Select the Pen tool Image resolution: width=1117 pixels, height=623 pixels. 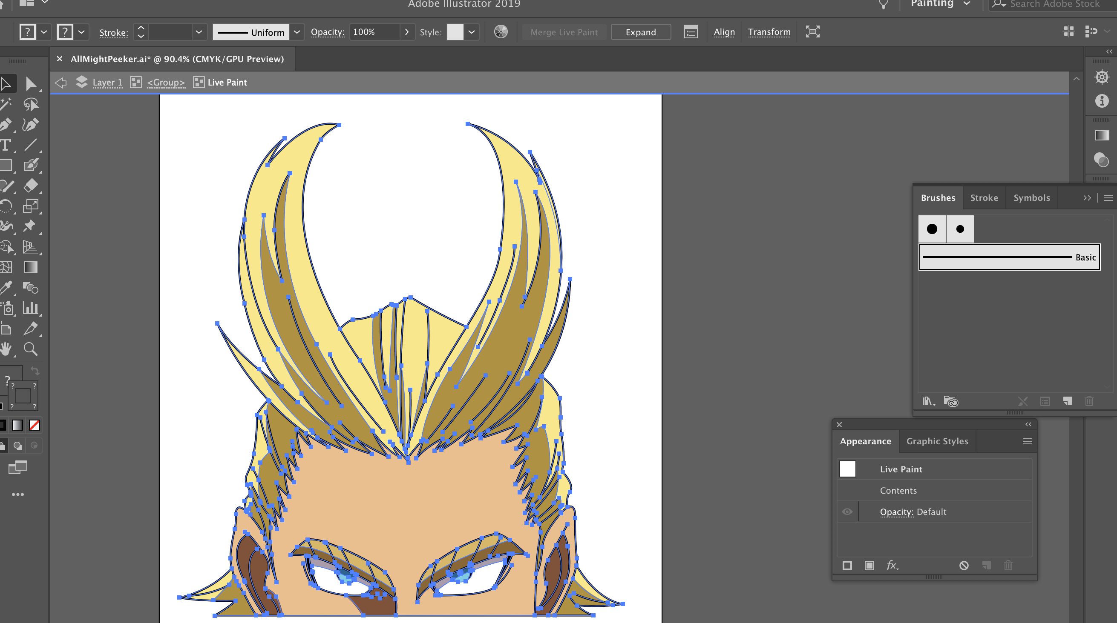tap(6, 125)
